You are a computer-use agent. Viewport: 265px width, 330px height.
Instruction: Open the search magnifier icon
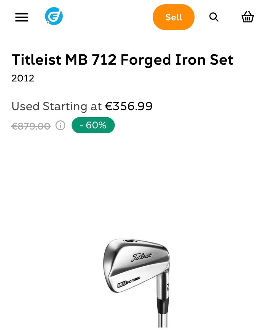pyautogui.click(x=214, y=17)
